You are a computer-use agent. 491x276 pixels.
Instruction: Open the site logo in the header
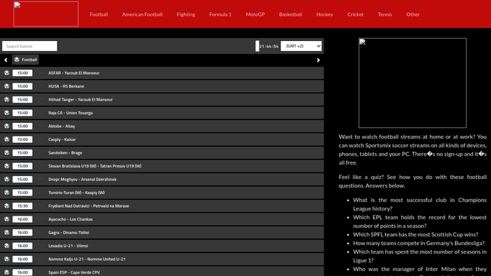pos(46,14)
